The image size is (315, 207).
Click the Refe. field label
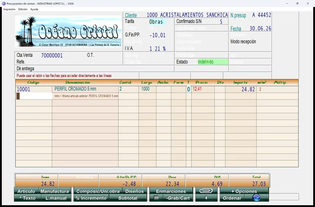click(21, 62)
